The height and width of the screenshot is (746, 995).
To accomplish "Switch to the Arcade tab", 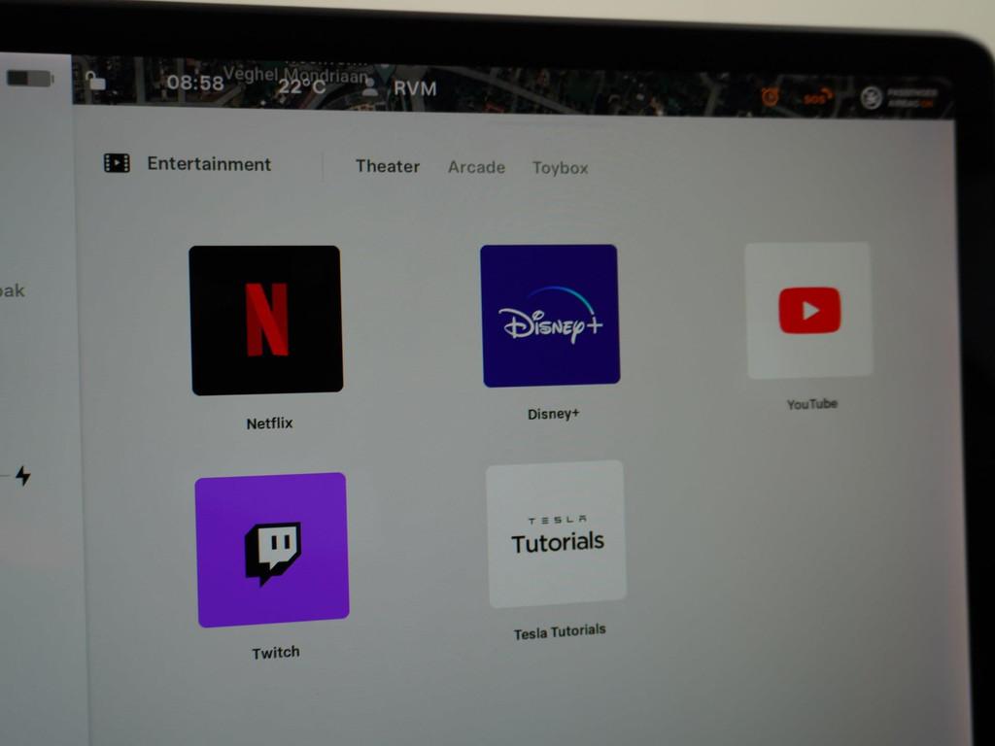I will (476, 167).
